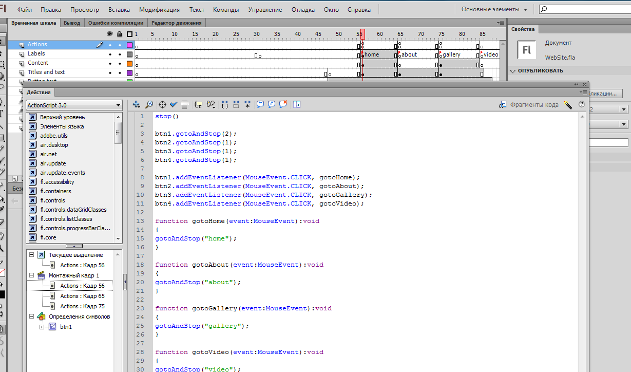Open the Find magnifier tool in Actions
This screenshot has height=372, width=631.
click(x=149, y=104)
